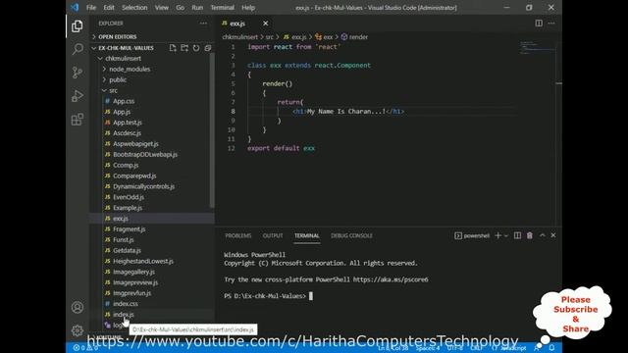
Task: Collapse all folders in explorer
Action: click(x=207, y=48)
